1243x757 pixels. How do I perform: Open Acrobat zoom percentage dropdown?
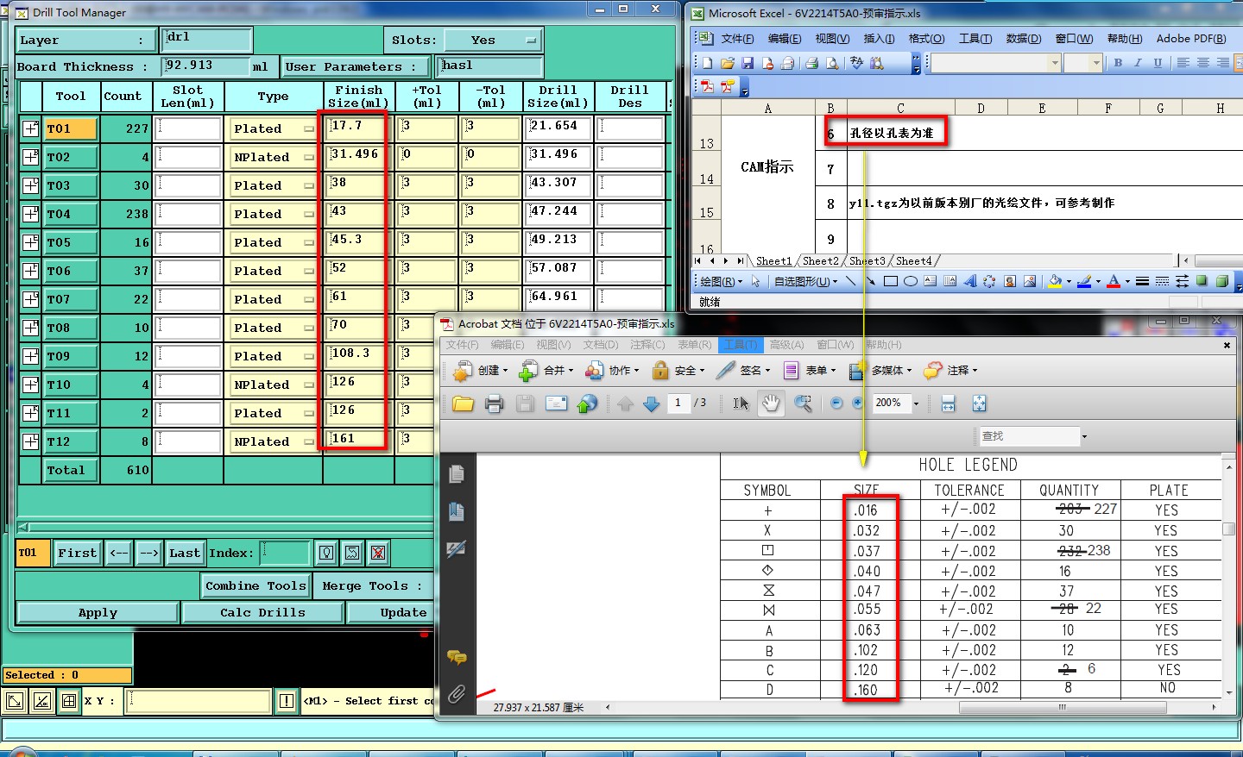(916, 404)
